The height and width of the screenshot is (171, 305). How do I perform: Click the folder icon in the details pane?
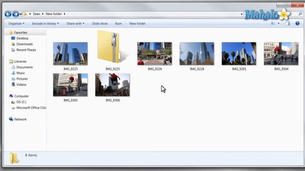click(14, 158)
